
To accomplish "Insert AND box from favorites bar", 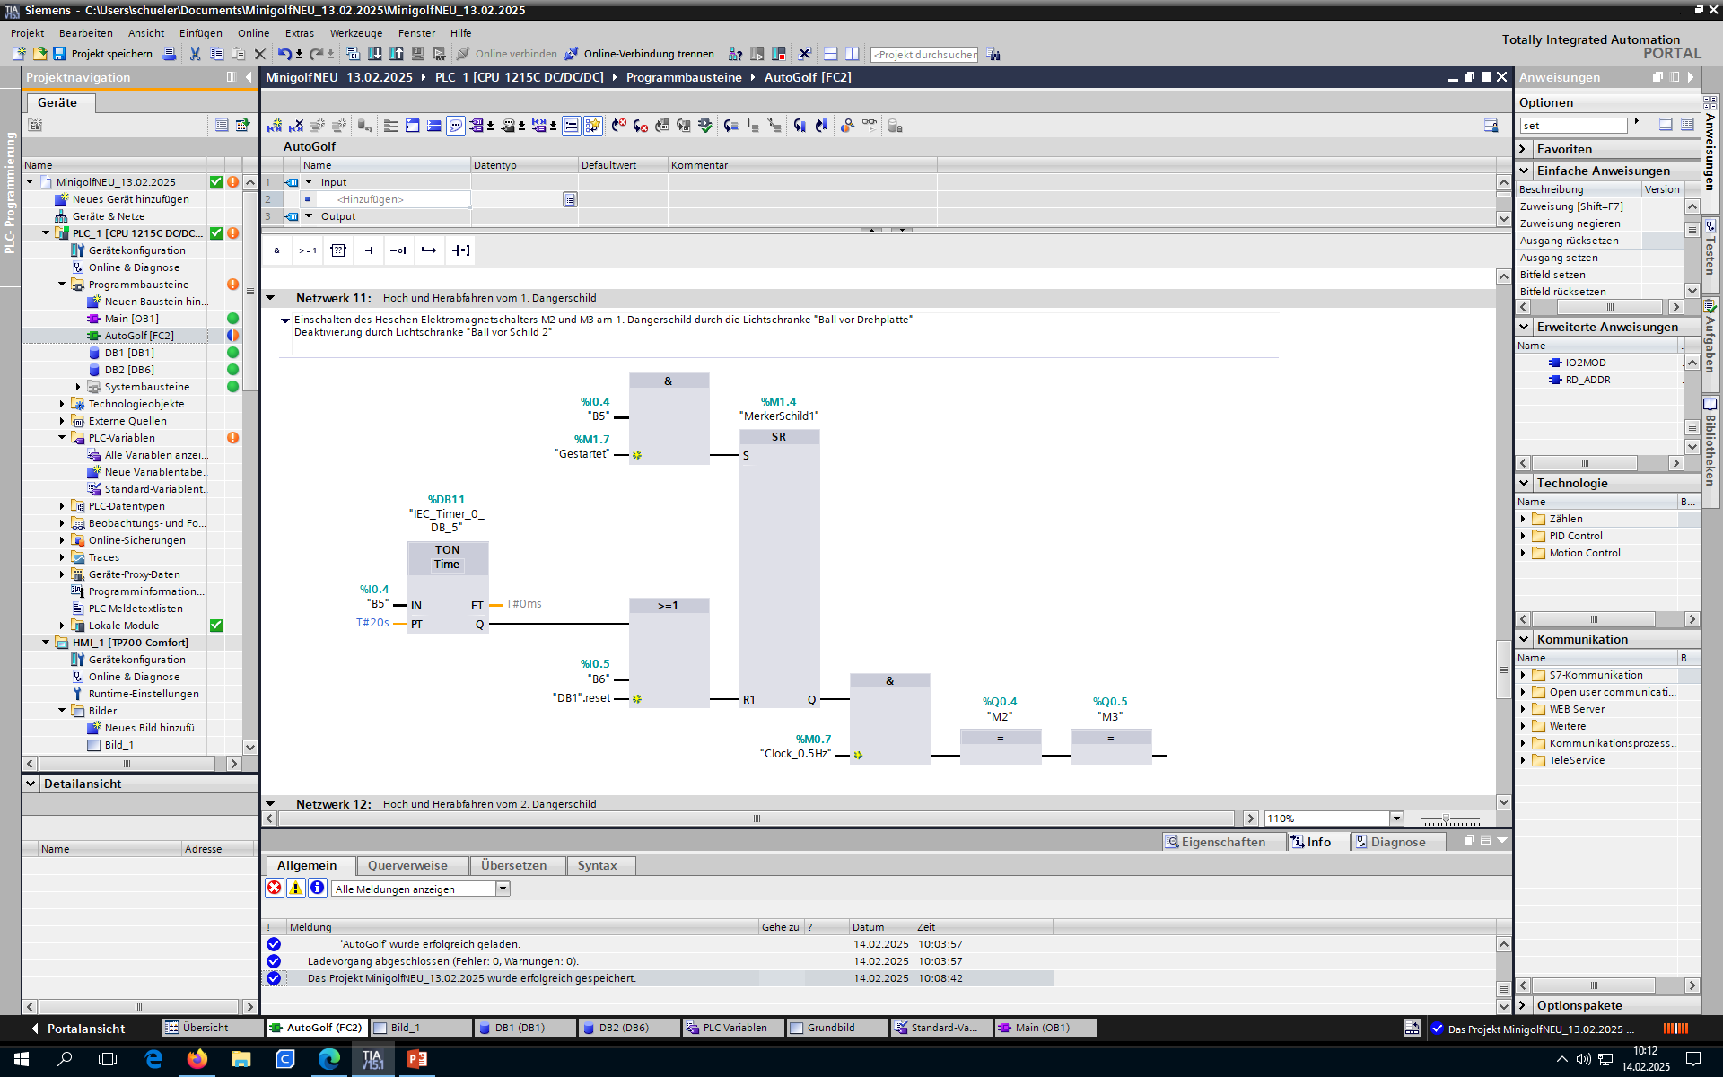I will (276, 250).
